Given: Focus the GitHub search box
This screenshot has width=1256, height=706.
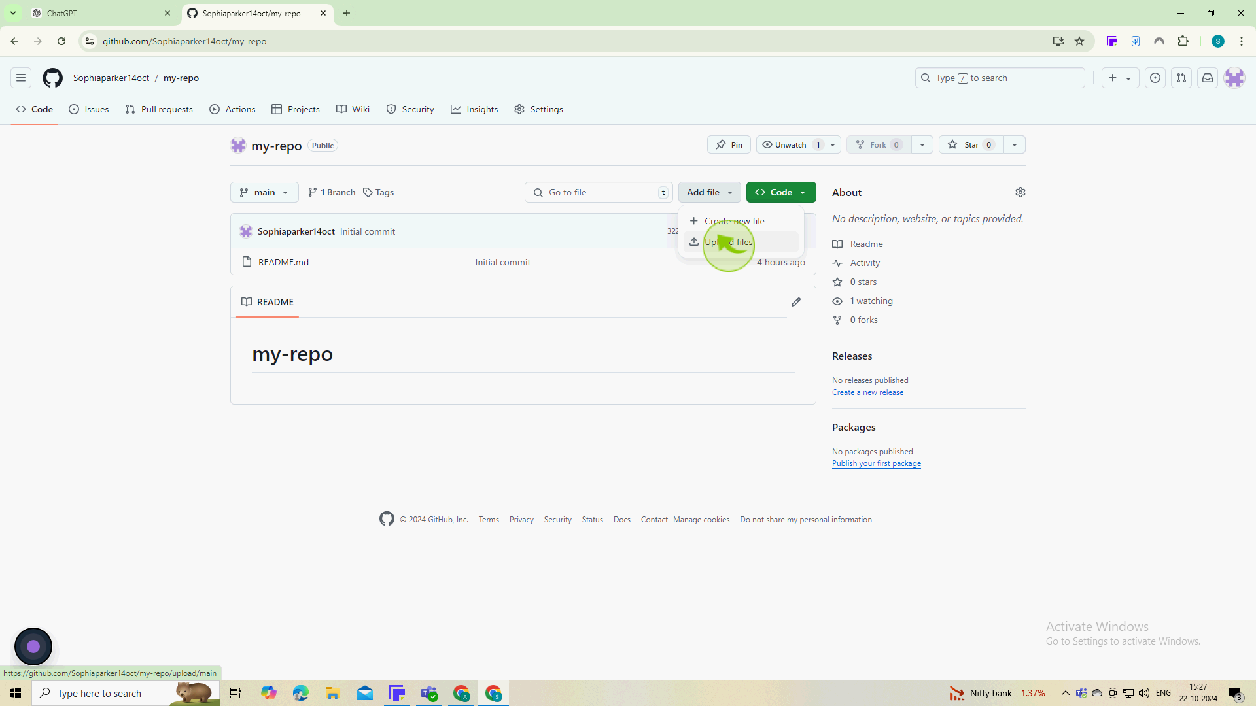Looking at the screenshot, I should (1000, 78).
